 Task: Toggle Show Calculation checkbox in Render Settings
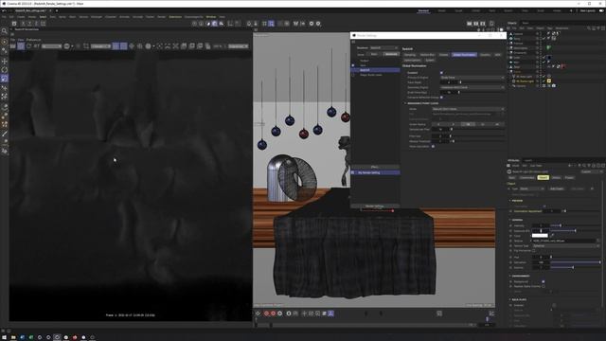(433, 147)
